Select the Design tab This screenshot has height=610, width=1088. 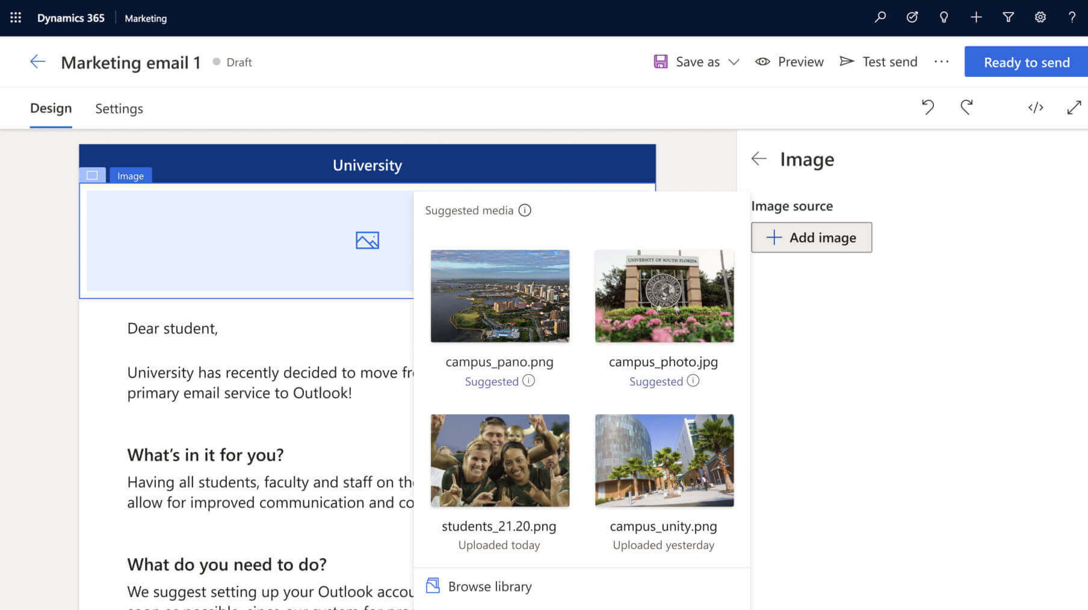[x=51, y=108]
